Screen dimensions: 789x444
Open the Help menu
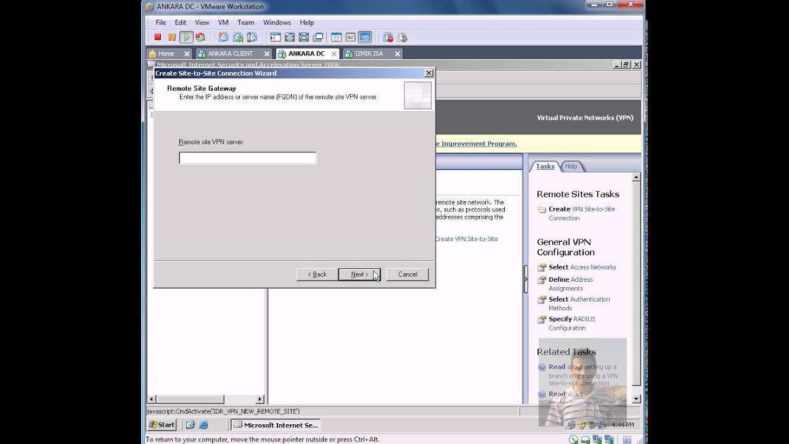coord(307,22)
